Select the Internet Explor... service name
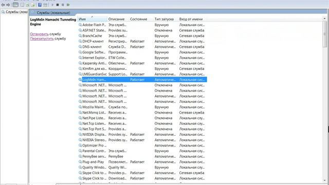 coord(94,58)
